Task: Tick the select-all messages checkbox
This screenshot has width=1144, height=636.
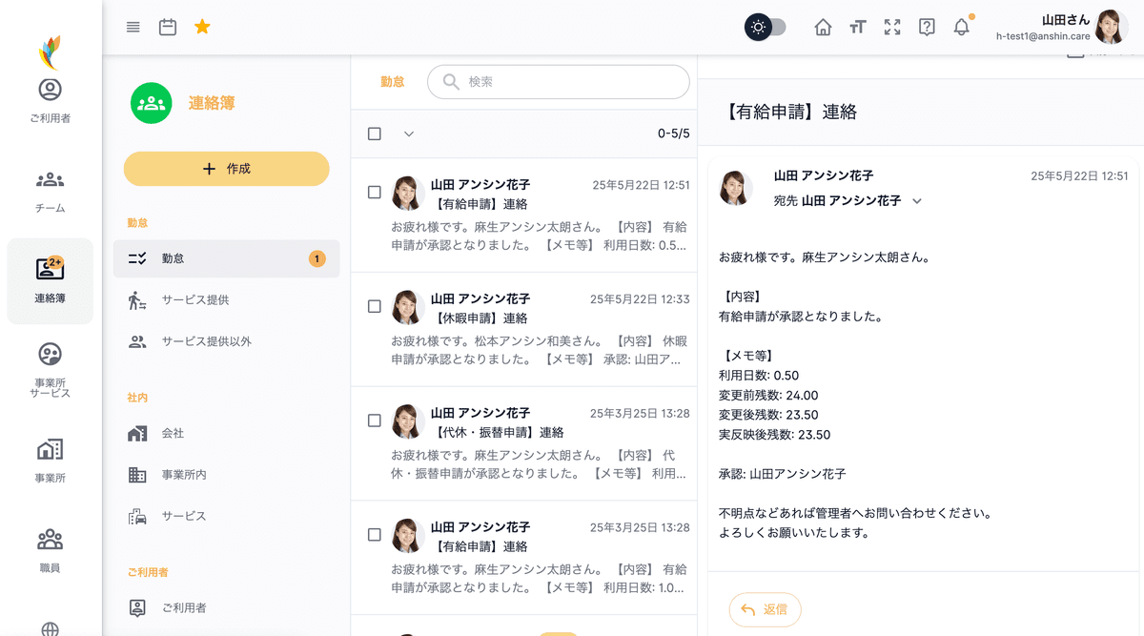Action: click(375, 133)
